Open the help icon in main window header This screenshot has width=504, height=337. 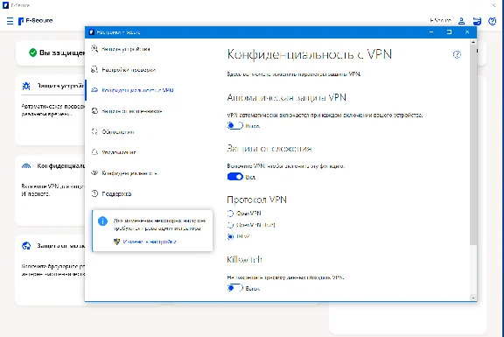click(x=492, y=21)
